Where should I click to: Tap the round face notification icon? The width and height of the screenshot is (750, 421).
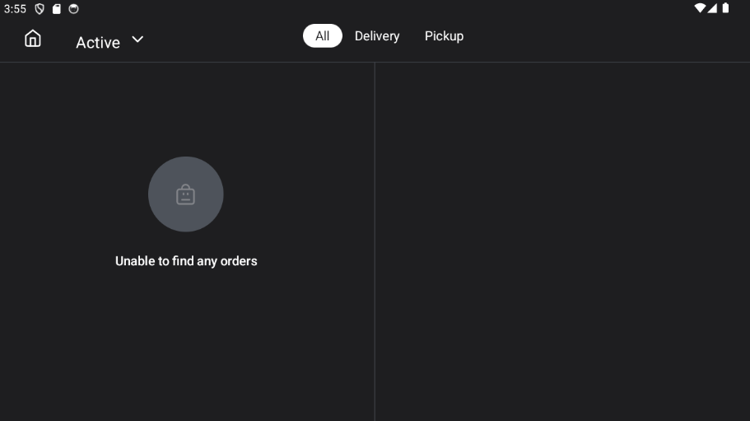[73, 8]
